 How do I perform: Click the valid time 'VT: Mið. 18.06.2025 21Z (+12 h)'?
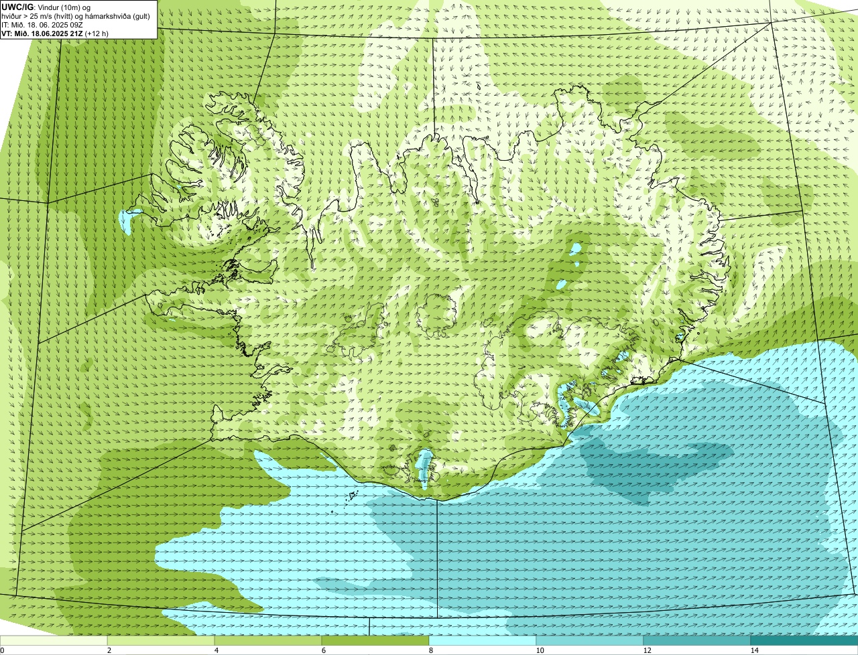(x=55, y=33)
